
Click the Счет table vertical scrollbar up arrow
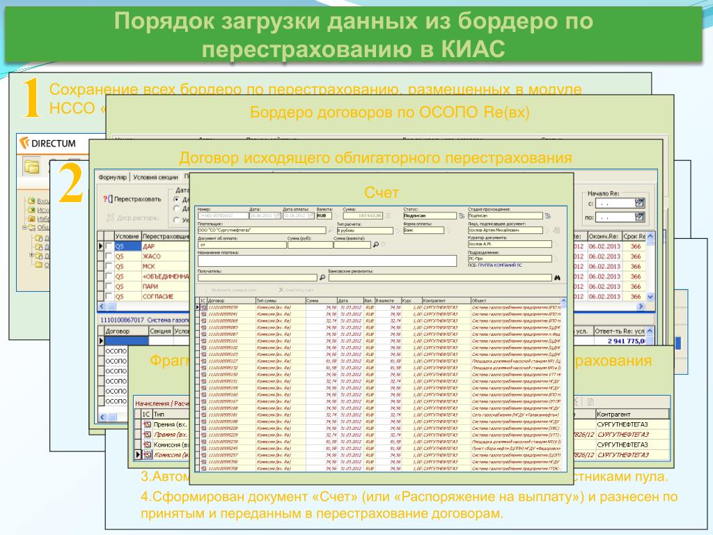tap(563, 301)
